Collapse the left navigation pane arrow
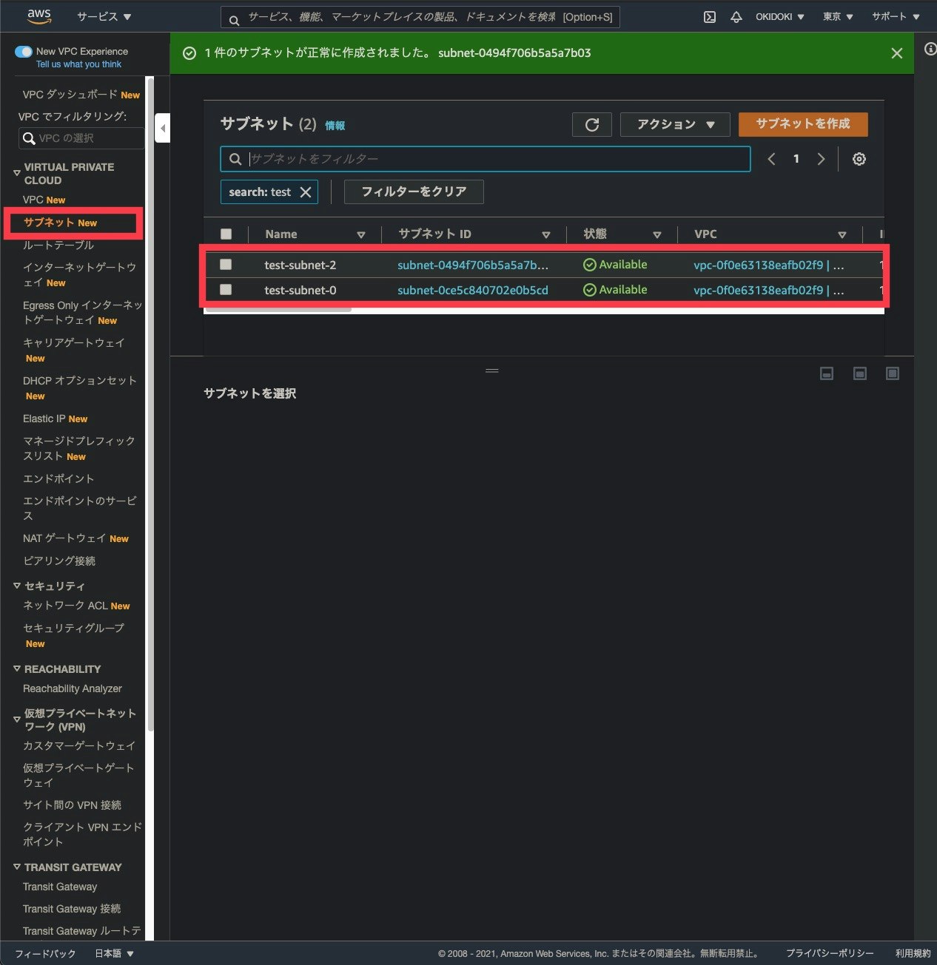Image resolution: width=937 pixels, height=965 pixels. coord(163,128)
